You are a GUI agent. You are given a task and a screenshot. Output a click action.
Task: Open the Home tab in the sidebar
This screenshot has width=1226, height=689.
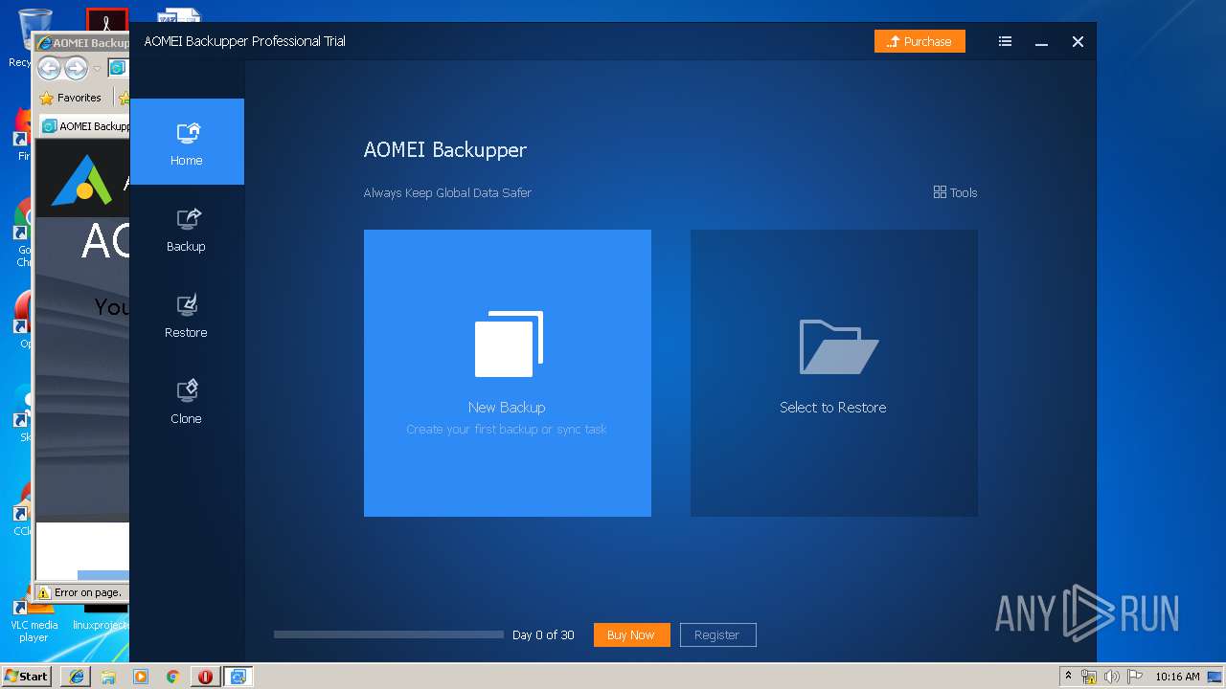[187, 142]
